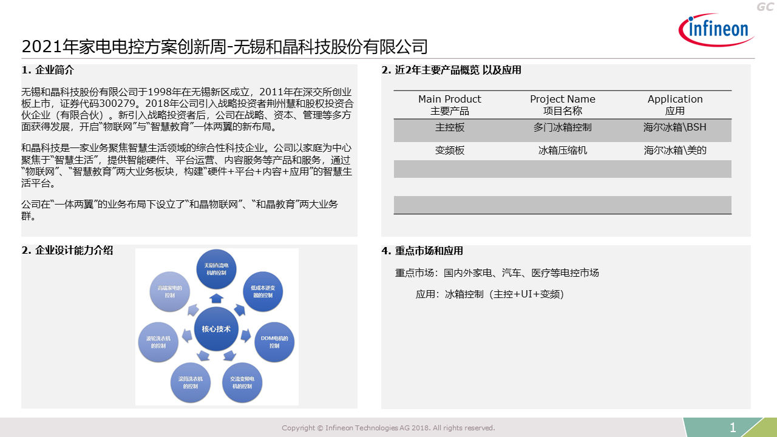Click the 重点市场 line of text
The height and width of the screenshot is (437, 777).
497,273
